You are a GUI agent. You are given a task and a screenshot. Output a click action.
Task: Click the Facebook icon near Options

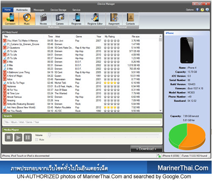[x=197, y=10]
